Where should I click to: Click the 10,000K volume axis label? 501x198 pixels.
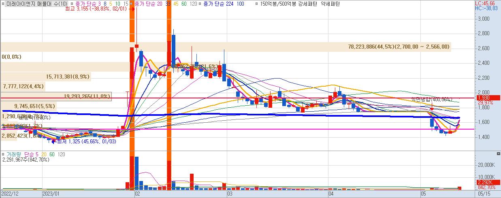click(x=486, y=177)
